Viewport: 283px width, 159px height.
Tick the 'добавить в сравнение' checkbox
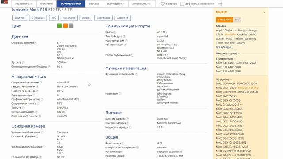click(182, 4)
